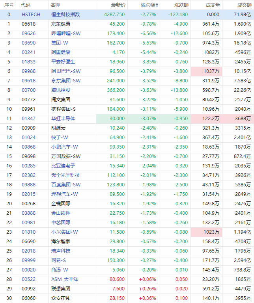
Task: Open ASM 太平洋 stock name
Action: [x=65, y=279]
